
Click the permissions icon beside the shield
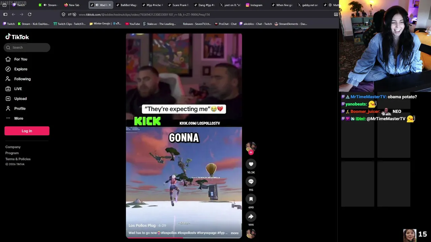coord(70,14)
